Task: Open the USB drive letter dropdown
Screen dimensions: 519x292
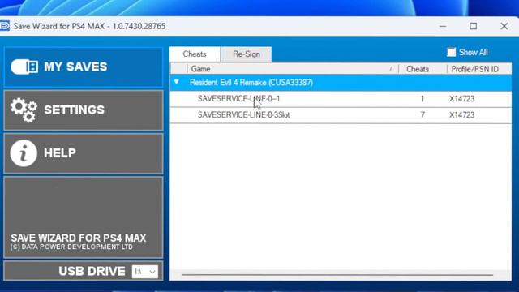Action: (x=145, y=272)
